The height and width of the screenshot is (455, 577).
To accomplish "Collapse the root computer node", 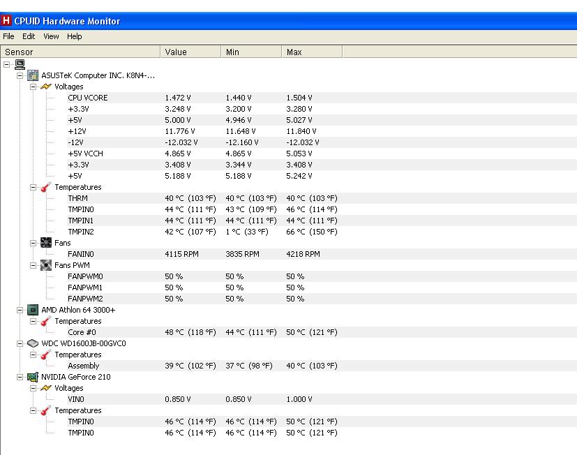I will [6, 64].
